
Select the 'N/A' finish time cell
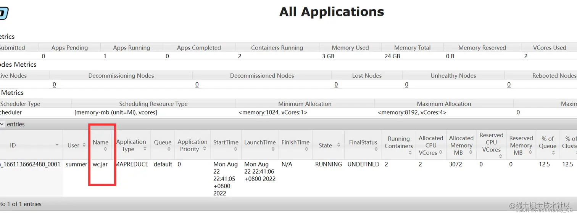[x=287, y=164]
